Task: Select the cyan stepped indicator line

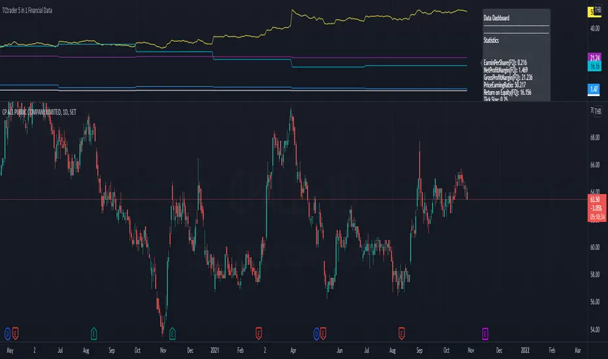Action: 252,59
